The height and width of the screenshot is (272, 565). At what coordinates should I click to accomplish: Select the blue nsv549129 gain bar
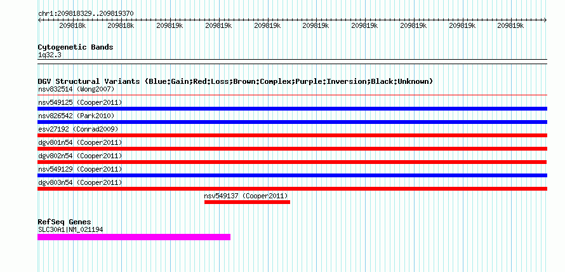click(292, 175)
